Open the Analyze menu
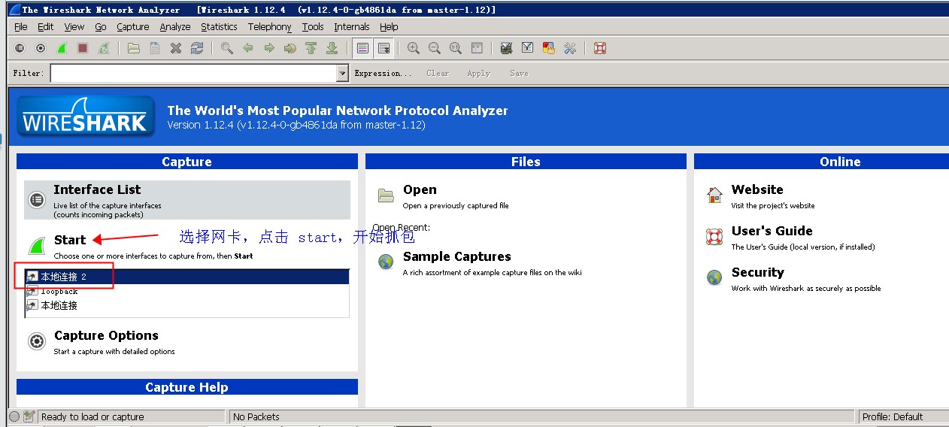 coord(174,26)
